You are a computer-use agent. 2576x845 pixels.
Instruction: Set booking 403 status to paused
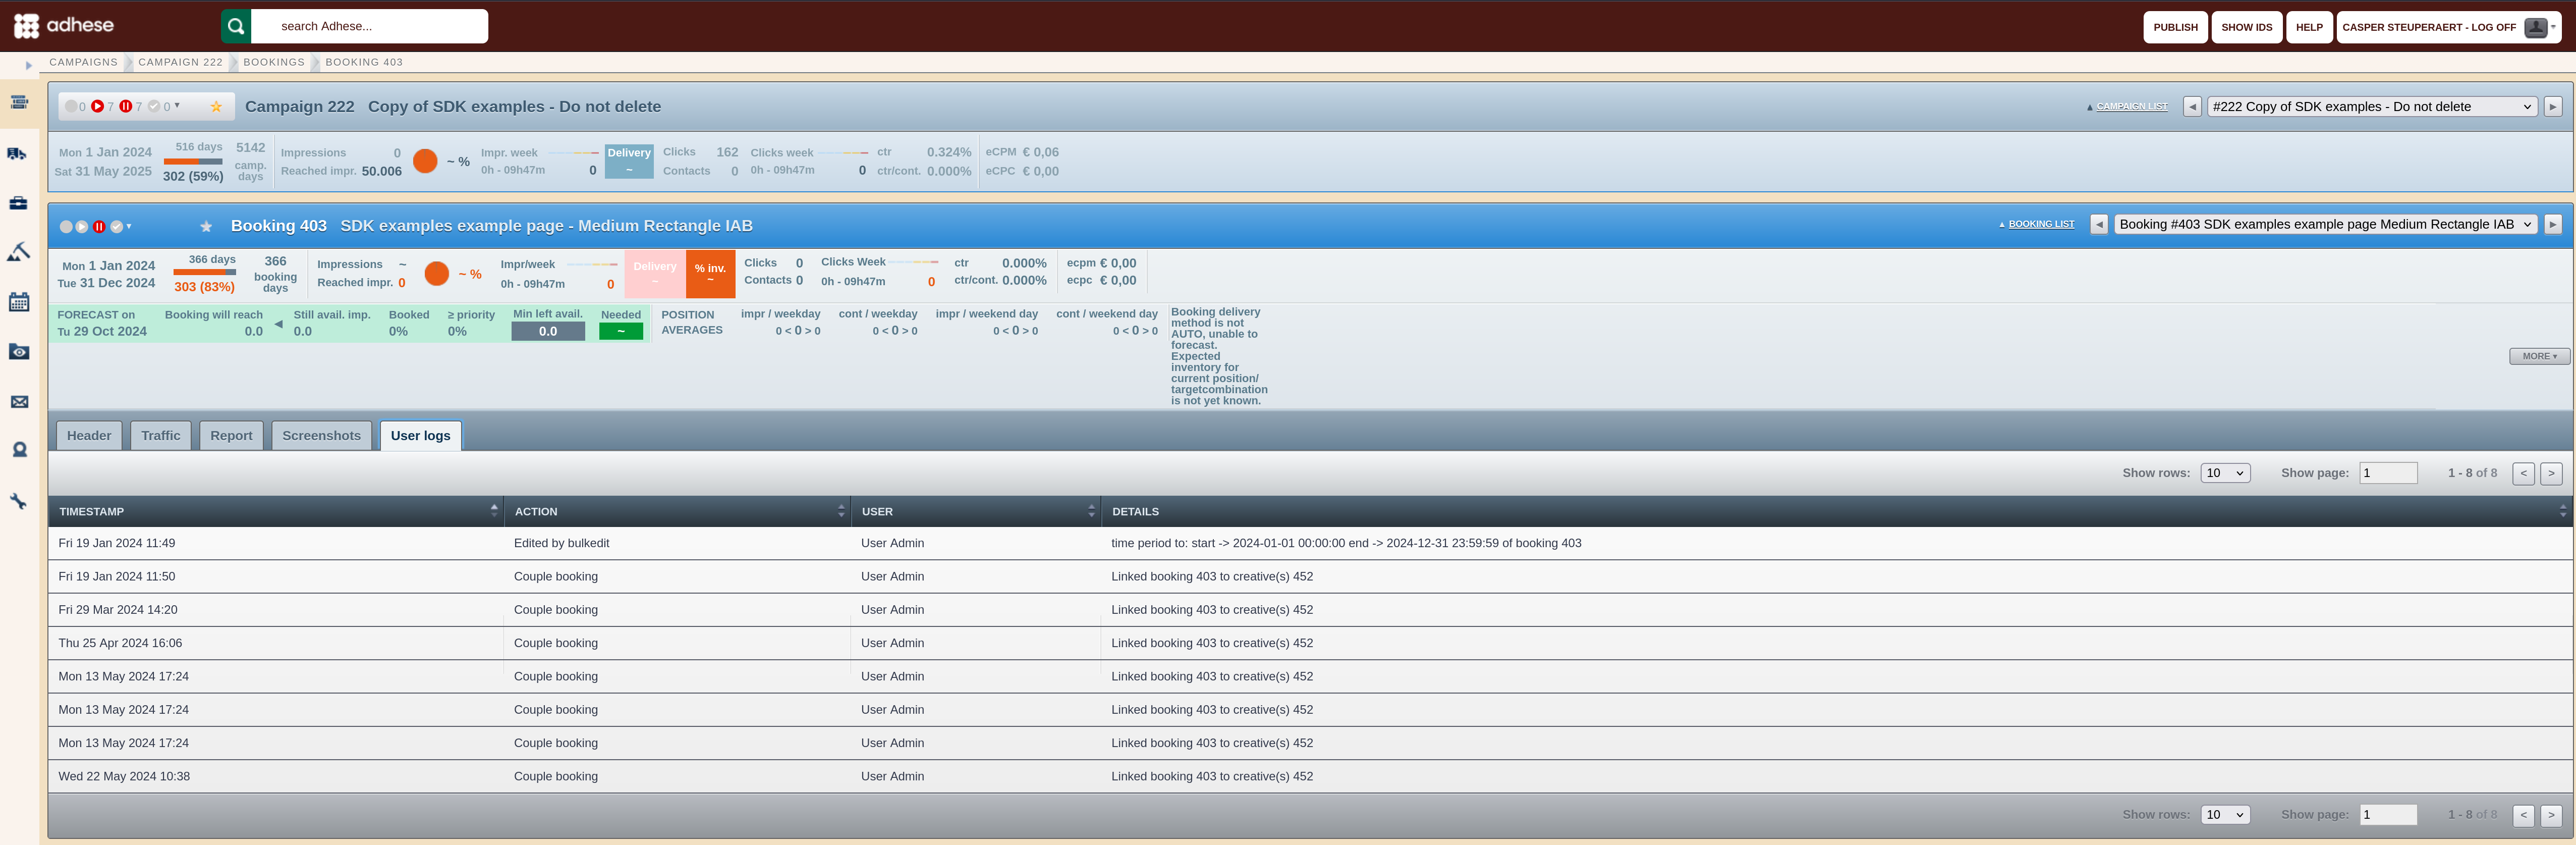click(99, 227)
